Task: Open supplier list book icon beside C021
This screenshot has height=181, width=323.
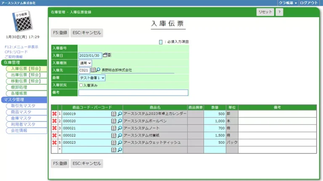Action: [x=93, y=70]
